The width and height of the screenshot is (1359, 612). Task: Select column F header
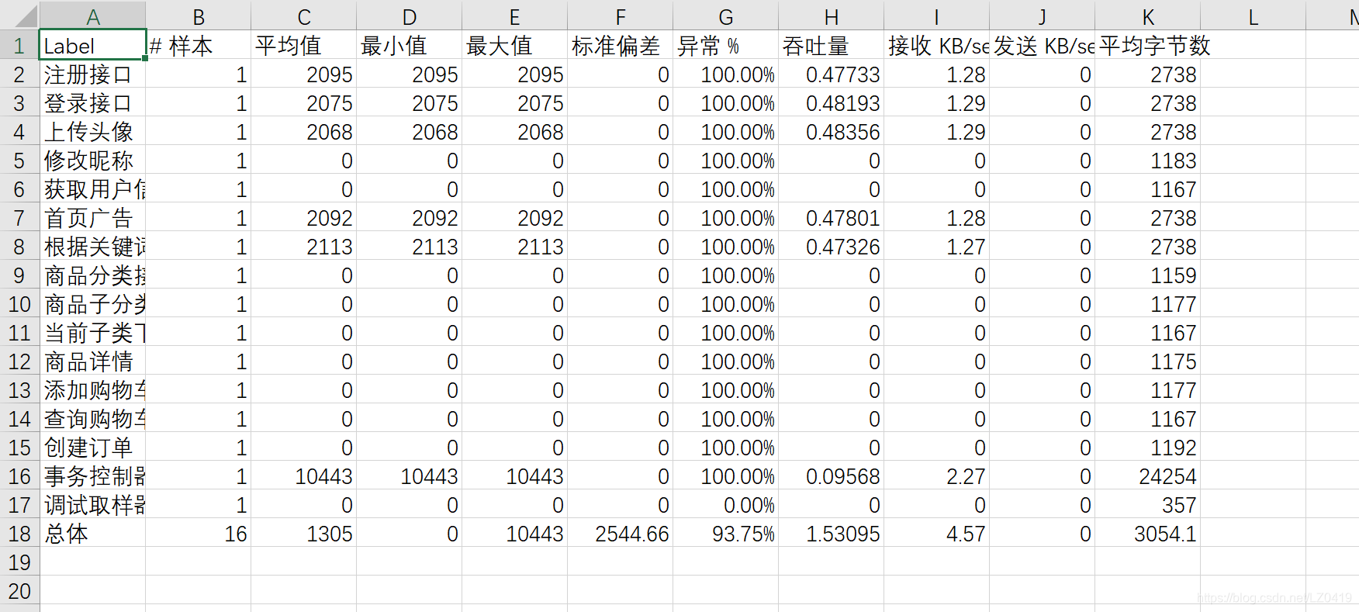(620, 16)
